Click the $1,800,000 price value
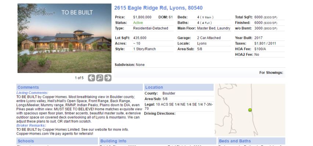 tap(142, 17)
